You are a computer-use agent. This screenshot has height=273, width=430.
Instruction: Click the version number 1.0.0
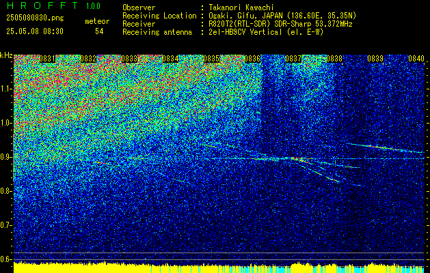coord(93,6)
